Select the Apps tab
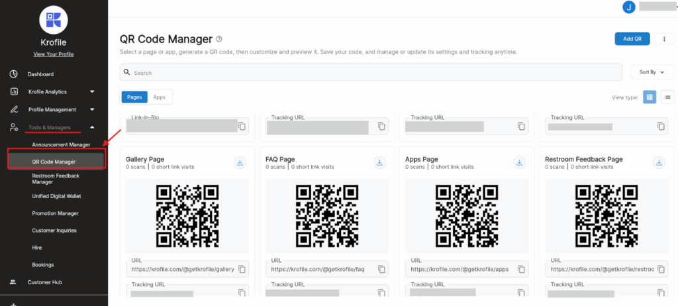The image size is (678, 306). tap(159, 97)
